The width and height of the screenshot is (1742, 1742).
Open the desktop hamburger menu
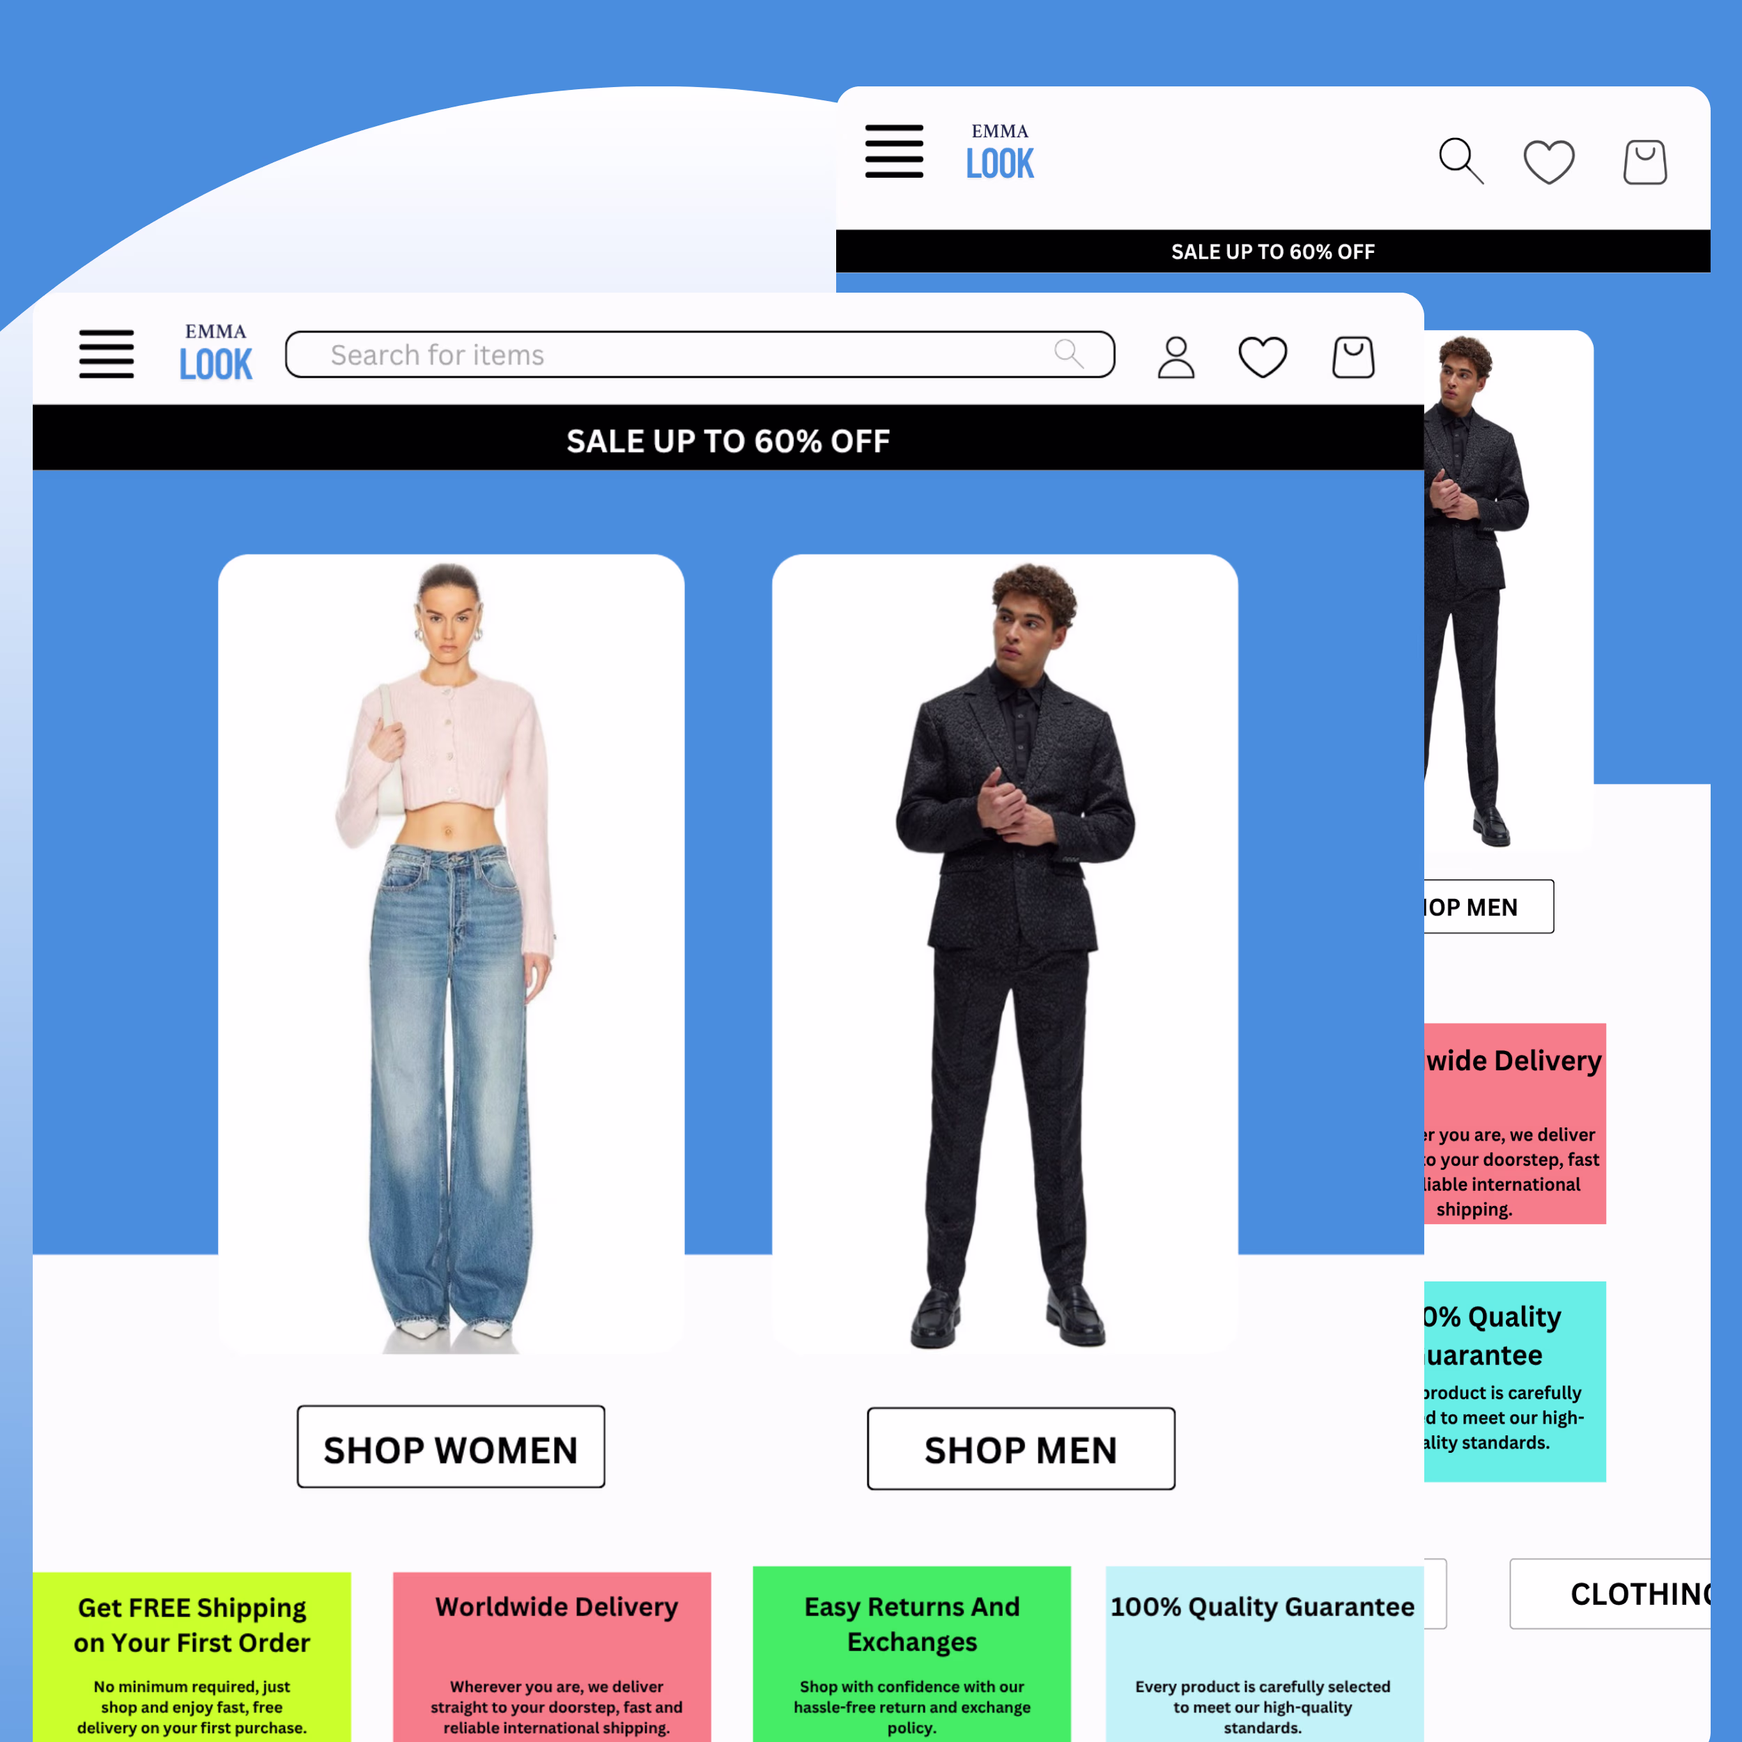107,353
